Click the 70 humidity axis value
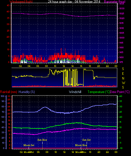The height and width of the screenshot is (156, 131). pos(3,112)
